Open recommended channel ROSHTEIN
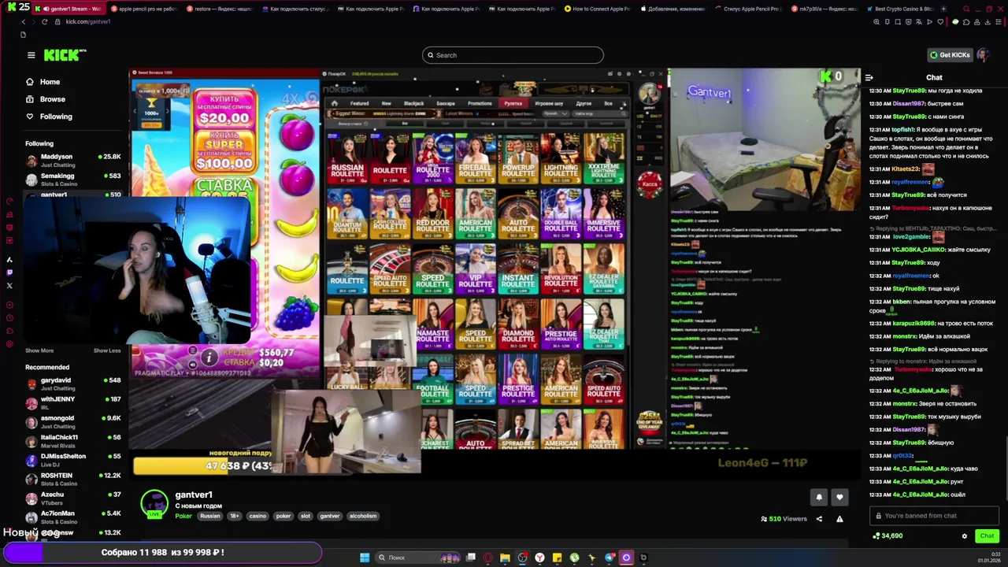Image resolution: width=1008 pixels, height=567 pixels. [x=72, y=479]
